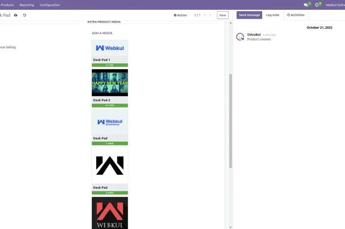345x229 pixels.
Task: Click the 1.94kb size bar
Action: tap(110, 144)
